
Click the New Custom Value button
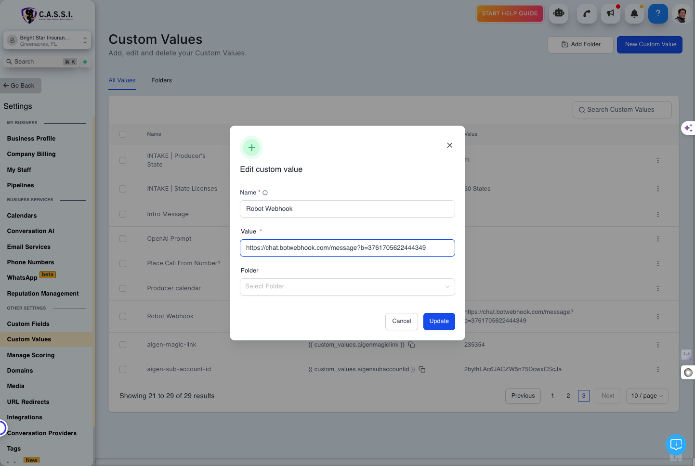[x=650, y=44]
